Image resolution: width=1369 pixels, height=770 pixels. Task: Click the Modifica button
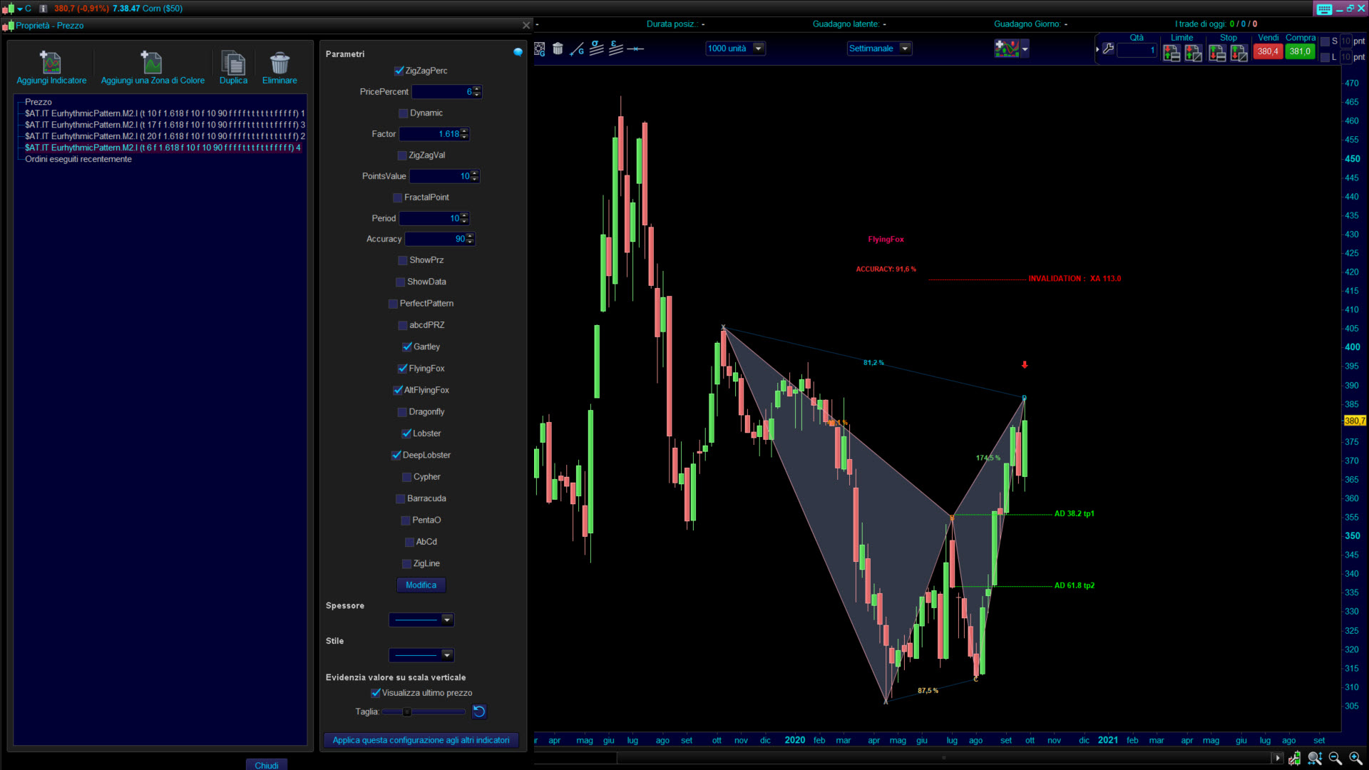[x=421, y=585]
